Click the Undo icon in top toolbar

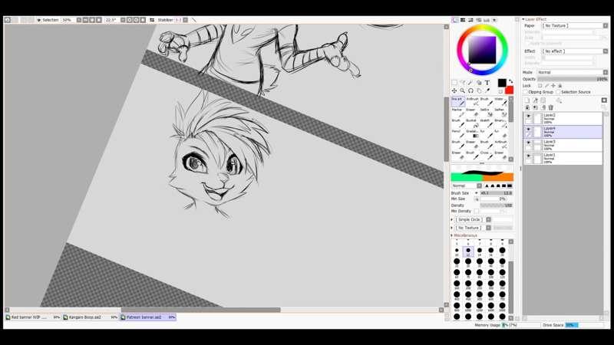coord(8,20)
